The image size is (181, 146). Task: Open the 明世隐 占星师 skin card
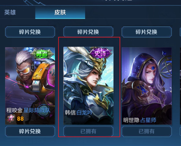coord(146,86)
